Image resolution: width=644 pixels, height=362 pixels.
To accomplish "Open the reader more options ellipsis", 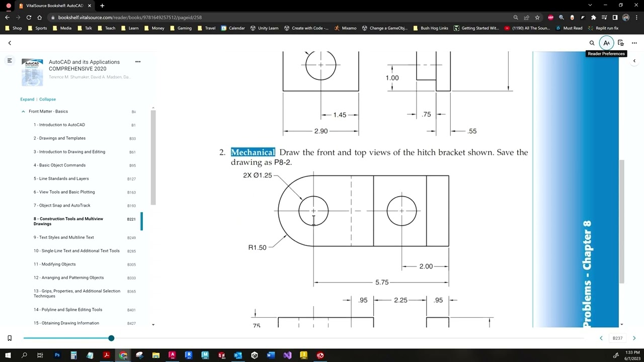I will 634,43.
